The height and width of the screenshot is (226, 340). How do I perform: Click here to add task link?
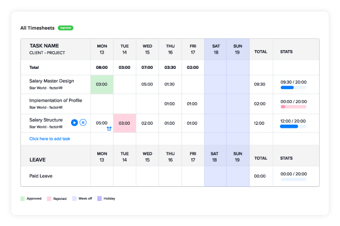(x=50, y=139)
